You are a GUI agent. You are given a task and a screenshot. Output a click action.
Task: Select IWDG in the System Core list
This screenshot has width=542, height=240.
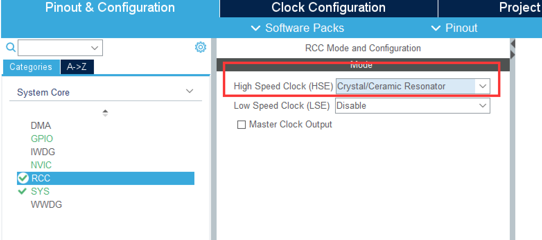point(43,152)
